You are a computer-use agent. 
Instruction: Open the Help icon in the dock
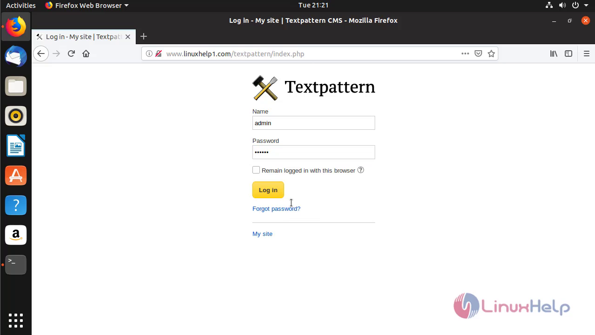click(x=16, y=205)
